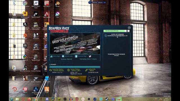The height and width of the screenshot is (101, 180).
Task: Open the Start button on the taskbar
Action: (12, 99)
